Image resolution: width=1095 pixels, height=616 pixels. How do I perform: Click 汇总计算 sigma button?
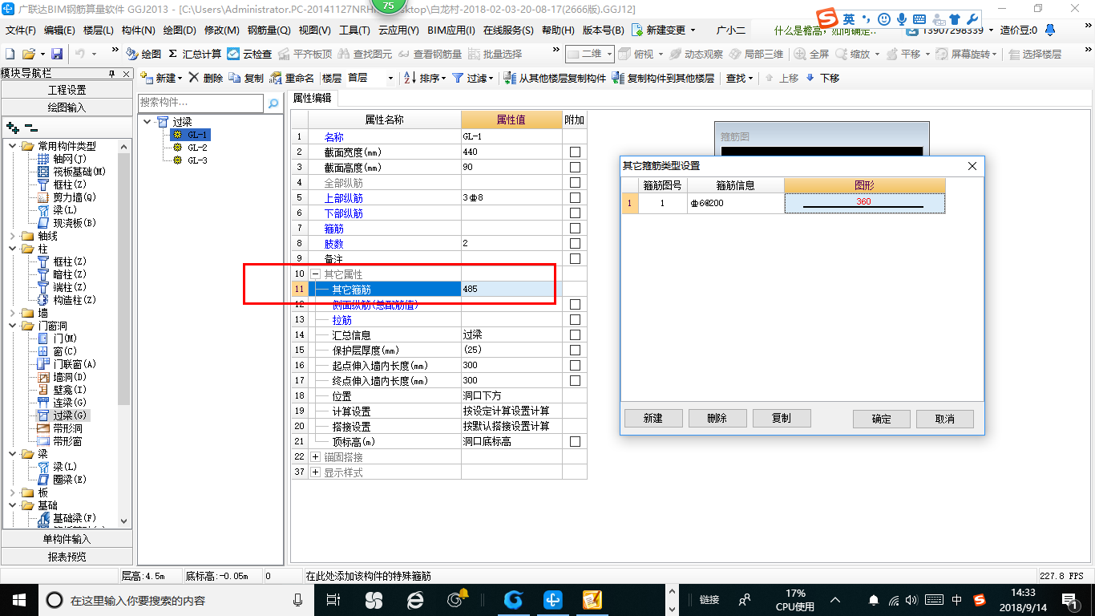point(194,54)
